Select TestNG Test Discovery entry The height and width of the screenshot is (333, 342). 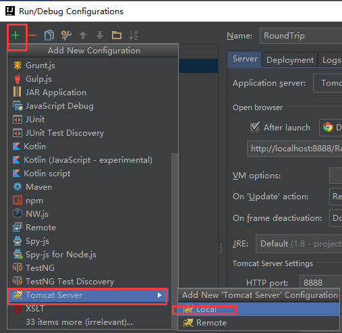pyautogui.click(x=89, y=282)
